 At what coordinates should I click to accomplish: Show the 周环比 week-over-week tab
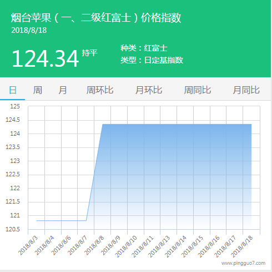(100, 90)
